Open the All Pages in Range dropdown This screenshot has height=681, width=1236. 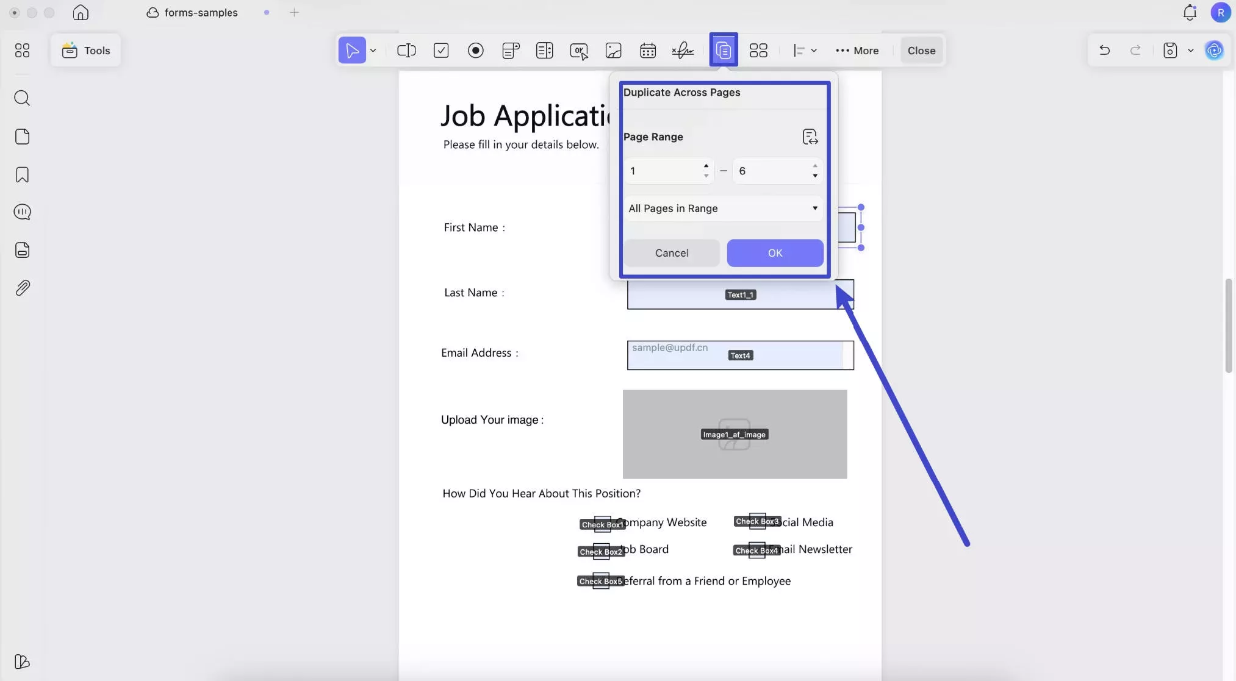[724, 209]
